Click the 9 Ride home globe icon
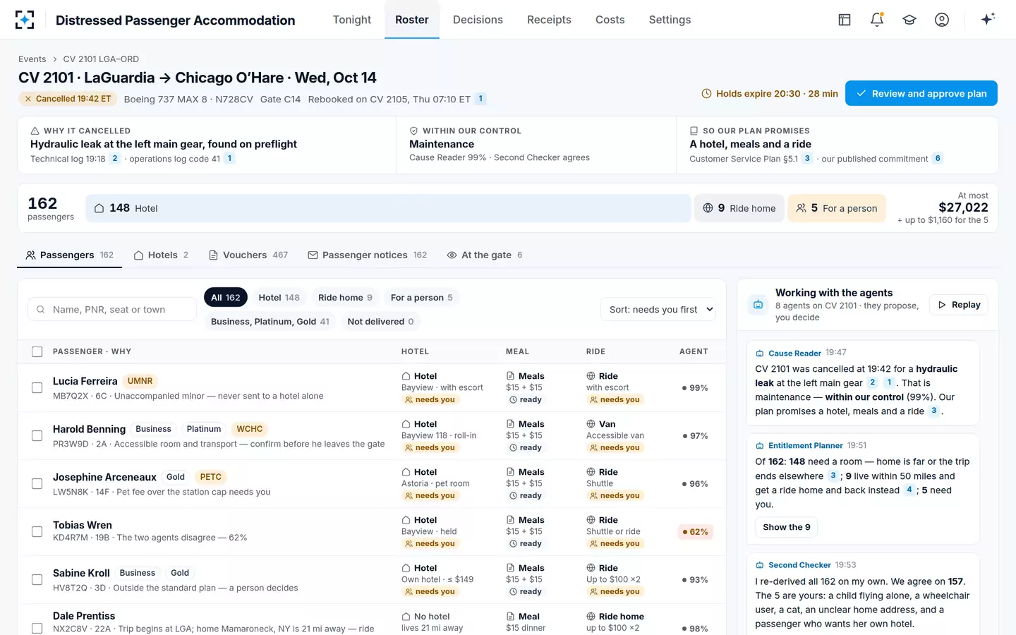This screenshot has width=1016, height=635. coord(708,208)
